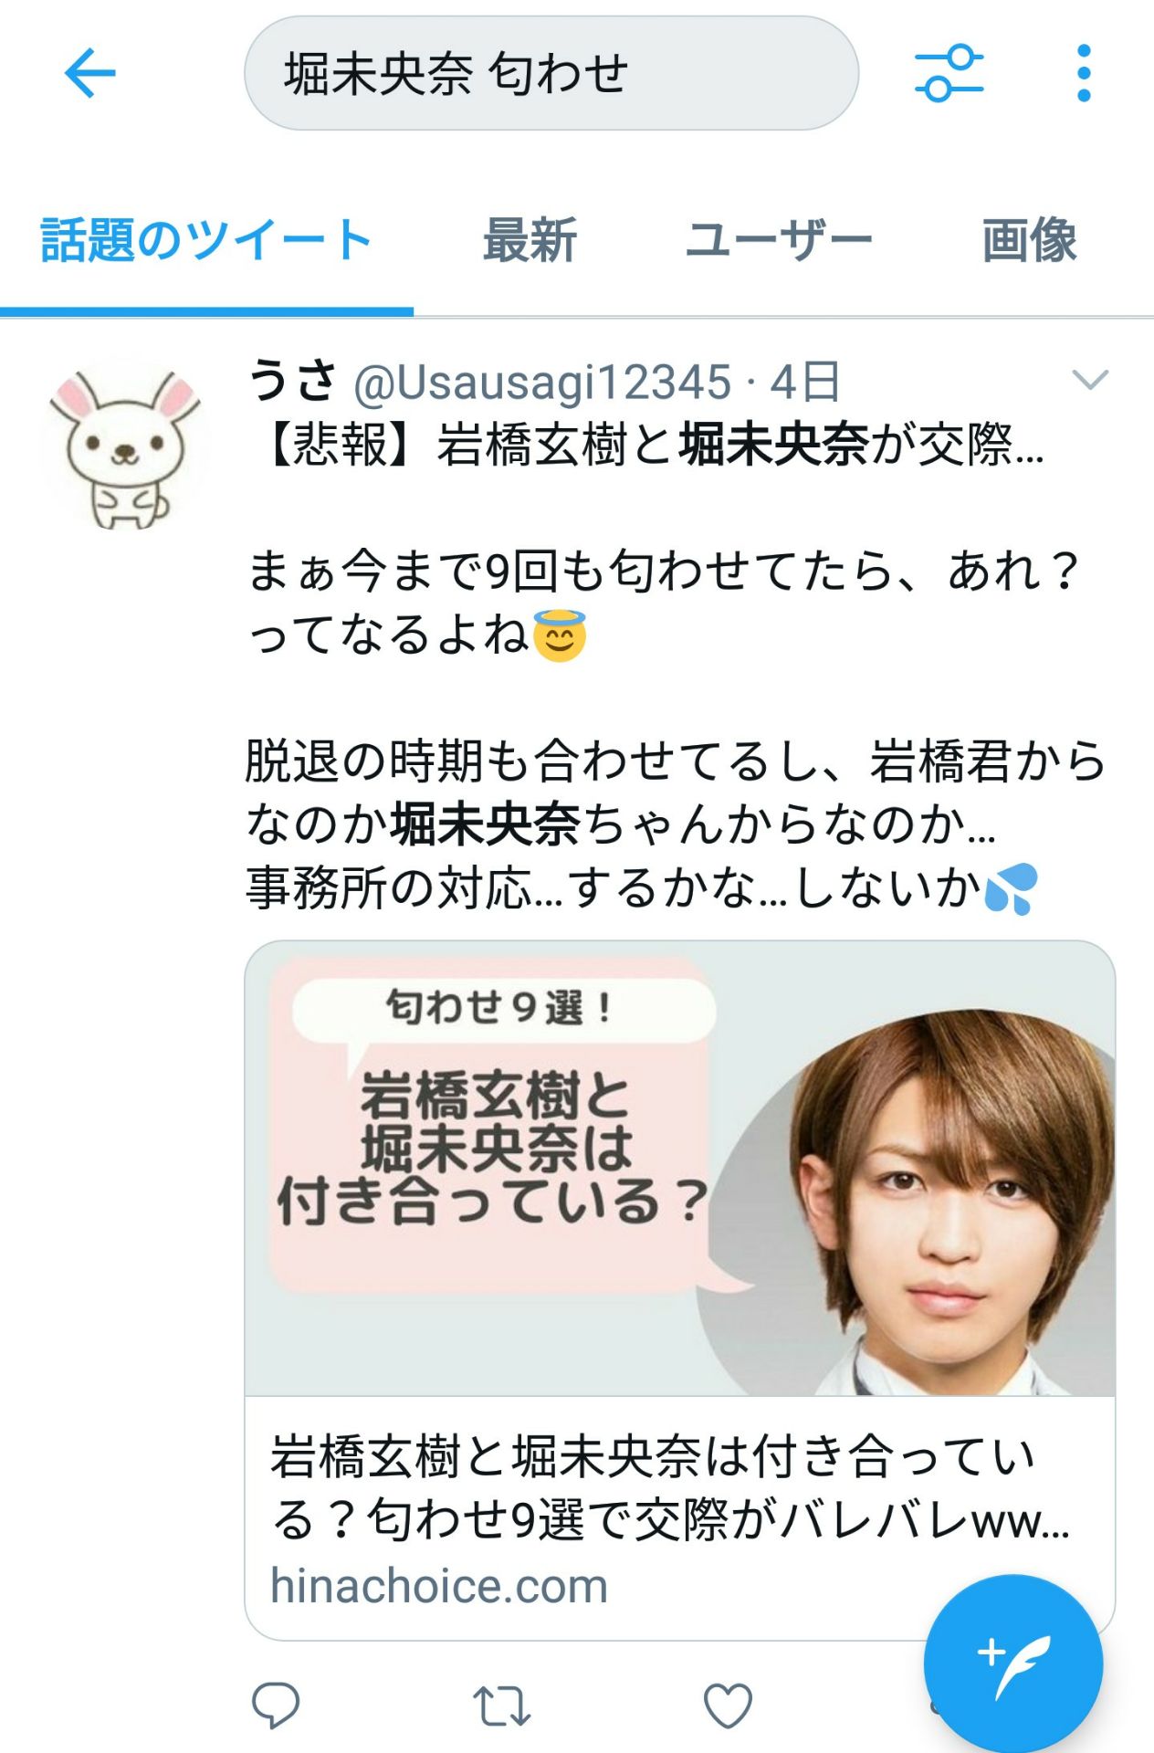
Task: Open the hinachoice.com link
Action: (439, 1586)
